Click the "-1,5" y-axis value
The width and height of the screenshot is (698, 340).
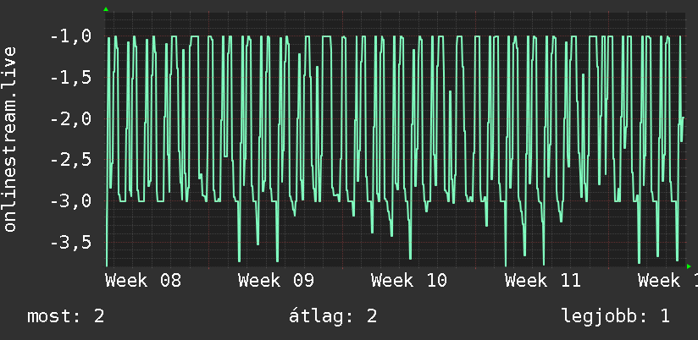tap(71, 78)
